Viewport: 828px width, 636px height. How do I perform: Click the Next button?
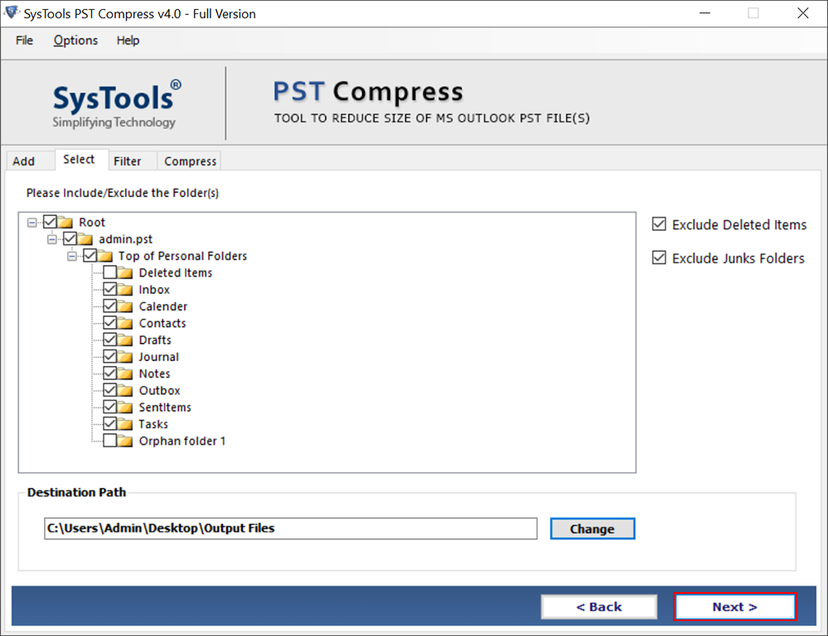pyautogui.click(x=735, y=607)
